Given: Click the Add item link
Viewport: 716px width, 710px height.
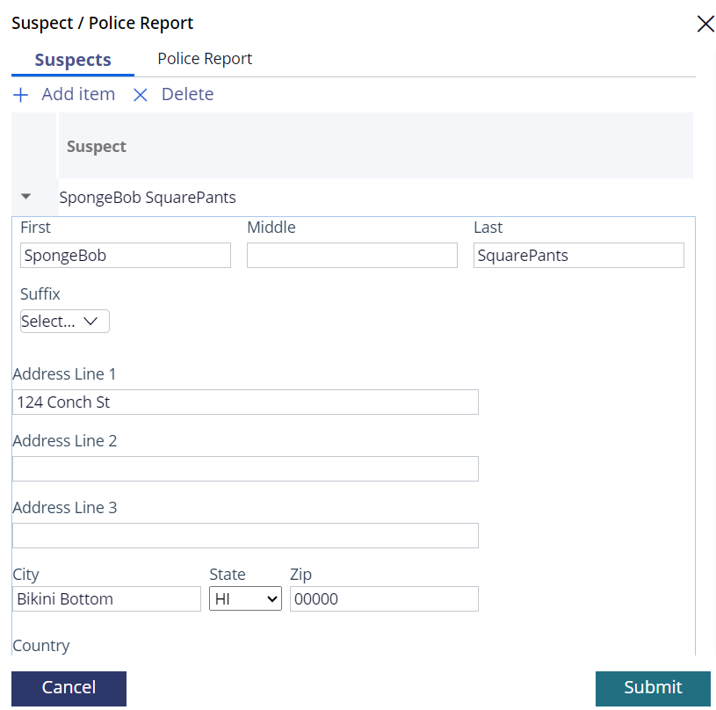Looking at the screenshot, I should (x=78, y=94).
